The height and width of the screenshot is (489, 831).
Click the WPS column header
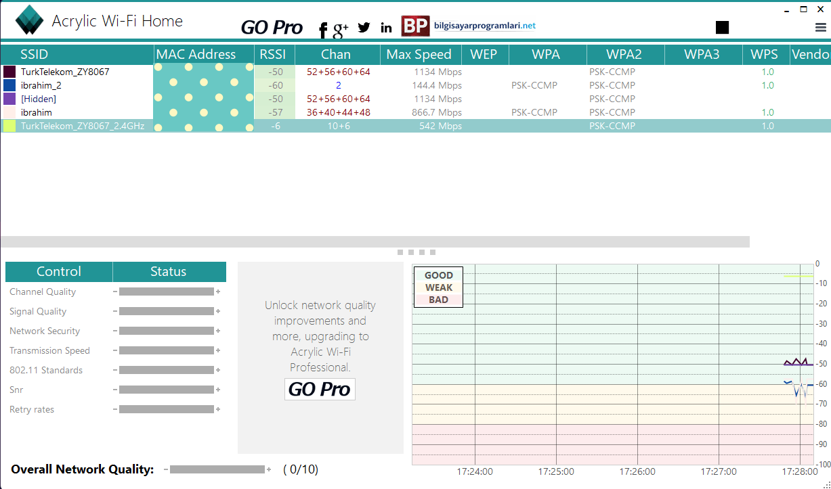[765, 55]
